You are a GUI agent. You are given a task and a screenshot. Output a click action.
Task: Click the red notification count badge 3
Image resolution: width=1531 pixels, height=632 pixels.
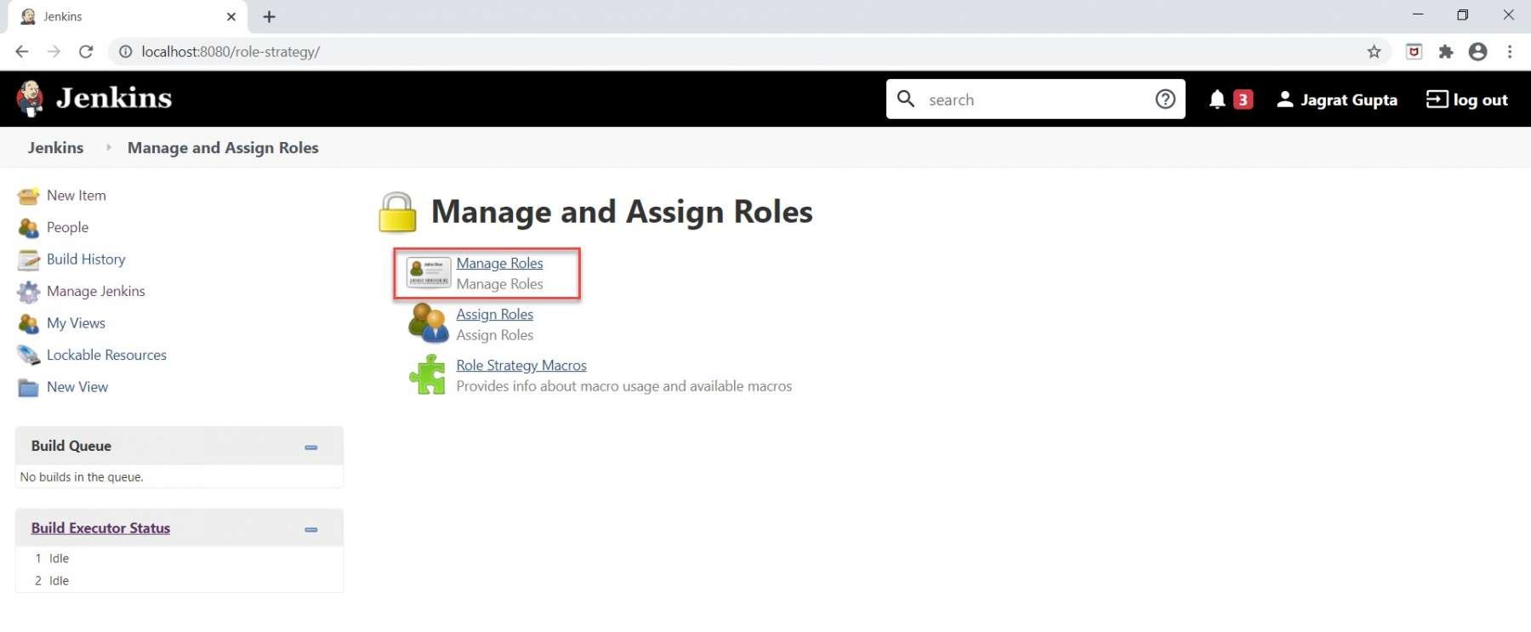(1243, 100)
